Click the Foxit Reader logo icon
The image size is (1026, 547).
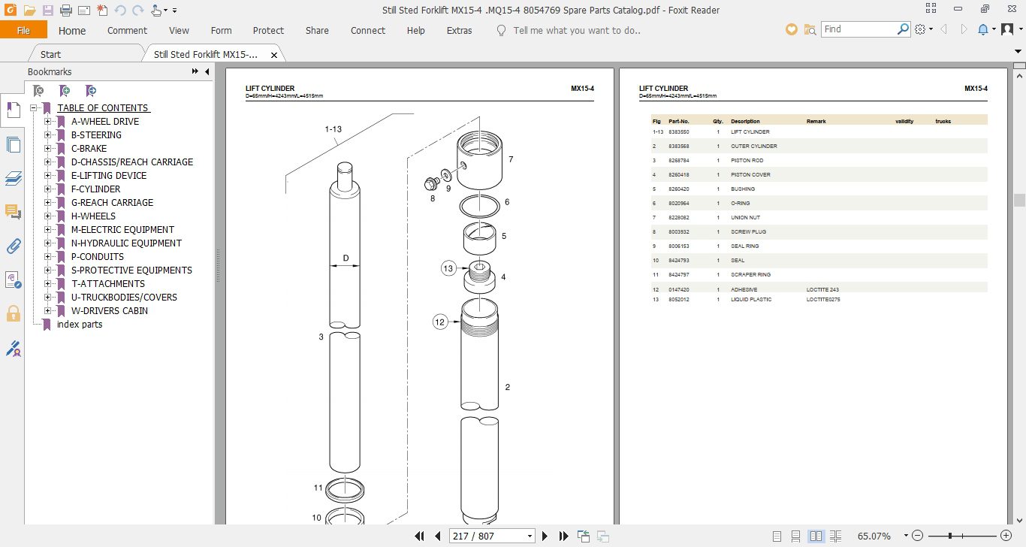pyautogui.click(x=10, y=11)
